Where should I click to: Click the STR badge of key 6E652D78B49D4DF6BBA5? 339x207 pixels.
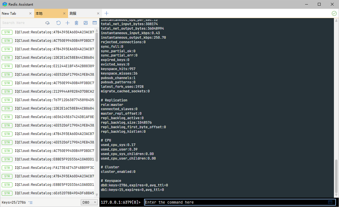tap(7, 193)
